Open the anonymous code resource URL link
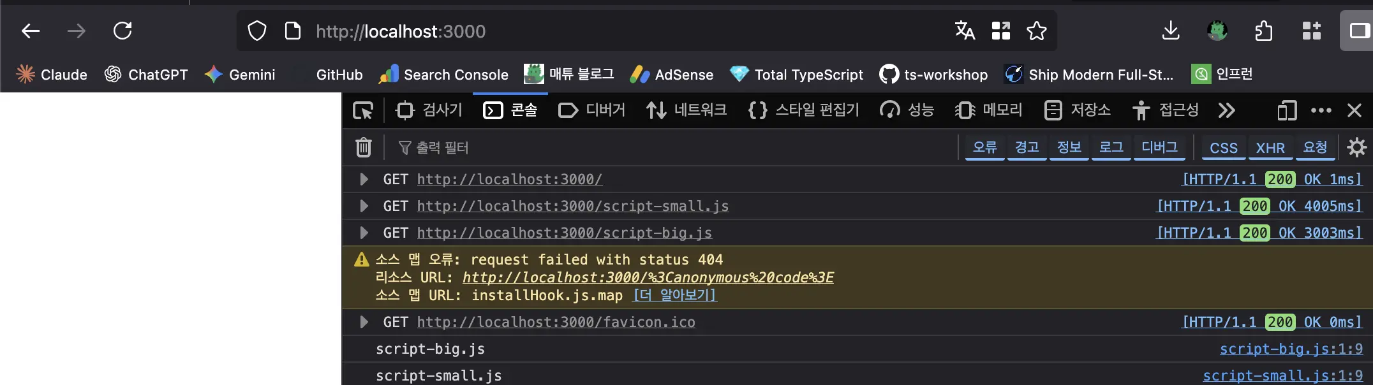The image size is (1373, 385). (x=648, y=277)
